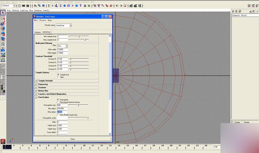Uncheck the Sample lock checkbox
The image size is (259, 153).
click(x=58, y=75)
